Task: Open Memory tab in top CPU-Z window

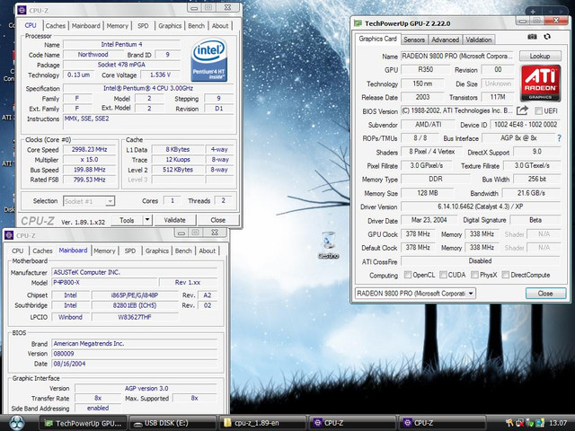Action: tap(118, 26)
